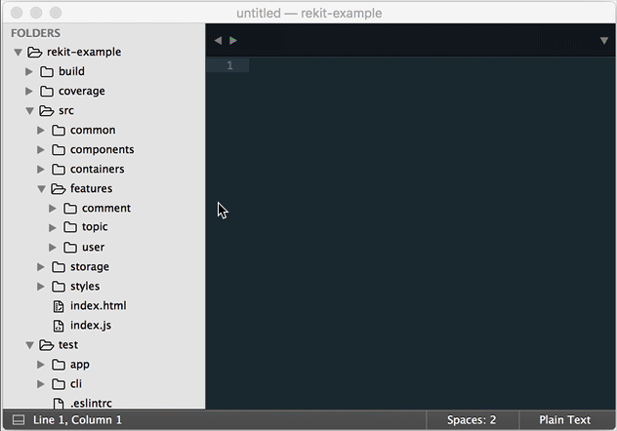Click the topic folder icon
Image resolution: width=617 pixels, height=431 pixels.
point(70,227)
